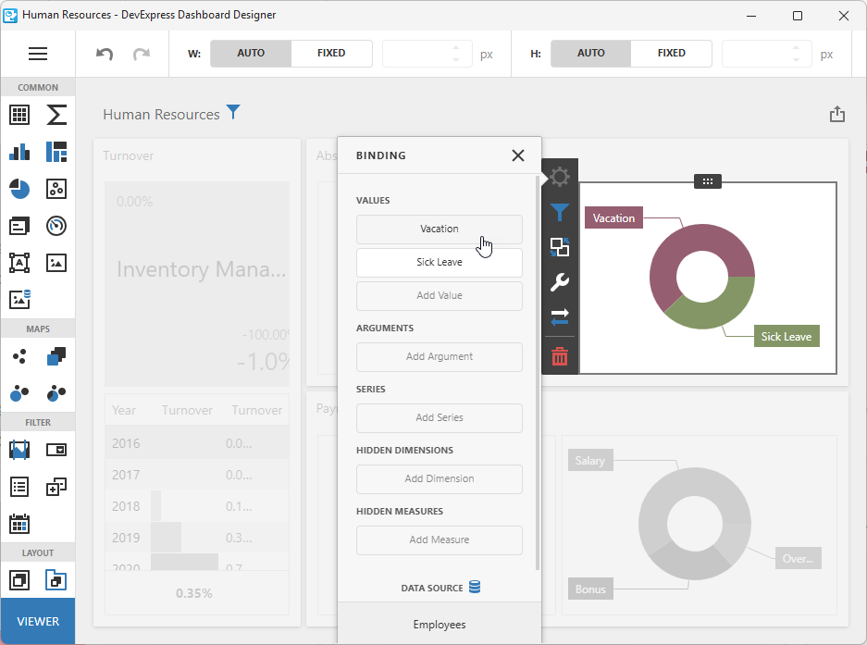Image resolution: width=867 pixels, height=645 pixels.
Task: Add a Date Filter item
Action: [19, 523]
